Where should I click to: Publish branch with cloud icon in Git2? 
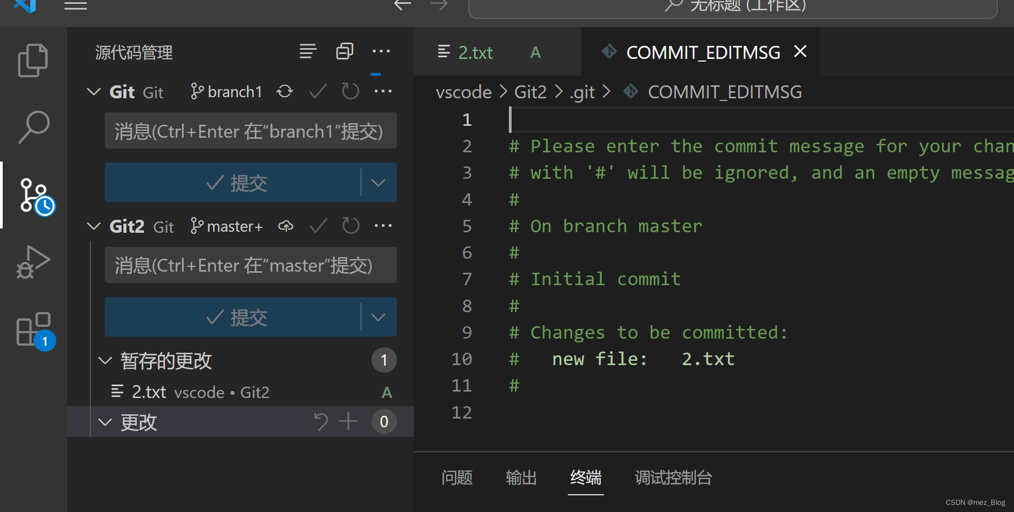(286, 226)
